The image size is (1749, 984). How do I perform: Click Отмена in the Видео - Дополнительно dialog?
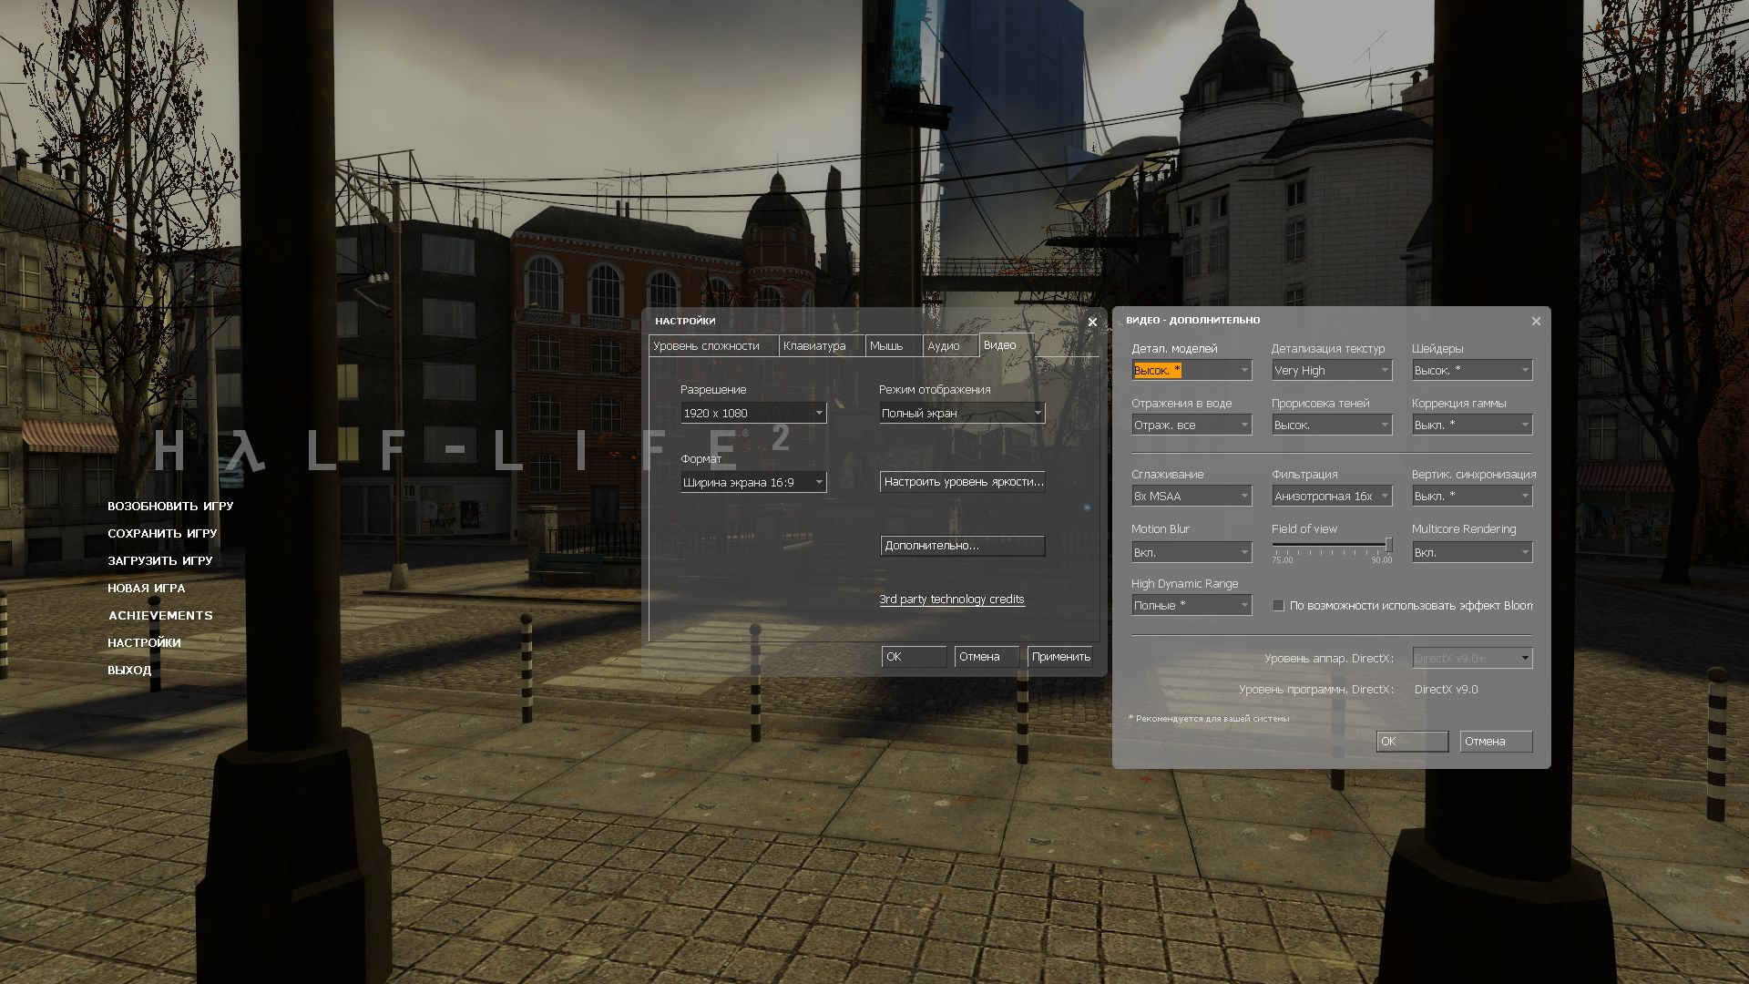[x=1496, y=742]
